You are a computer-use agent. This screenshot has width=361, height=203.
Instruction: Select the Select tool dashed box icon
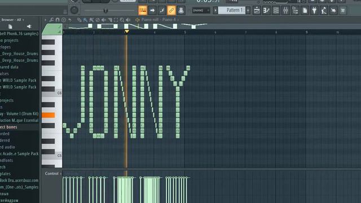click(116, 20)
